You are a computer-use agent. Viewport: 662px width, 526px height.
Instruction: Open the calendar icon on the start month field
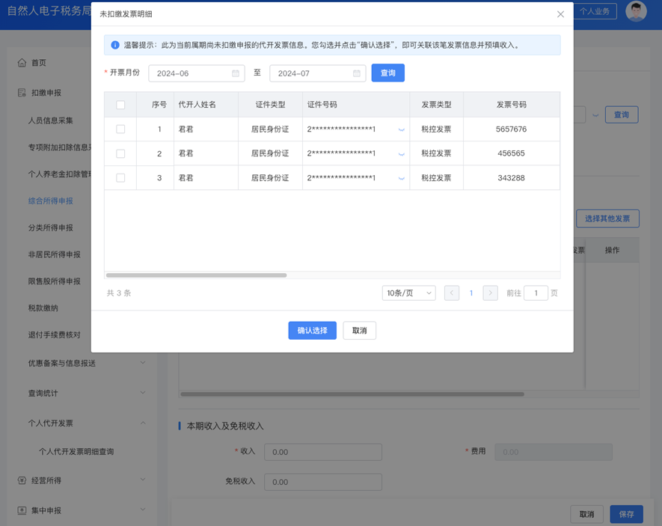[x=236, y=73]
